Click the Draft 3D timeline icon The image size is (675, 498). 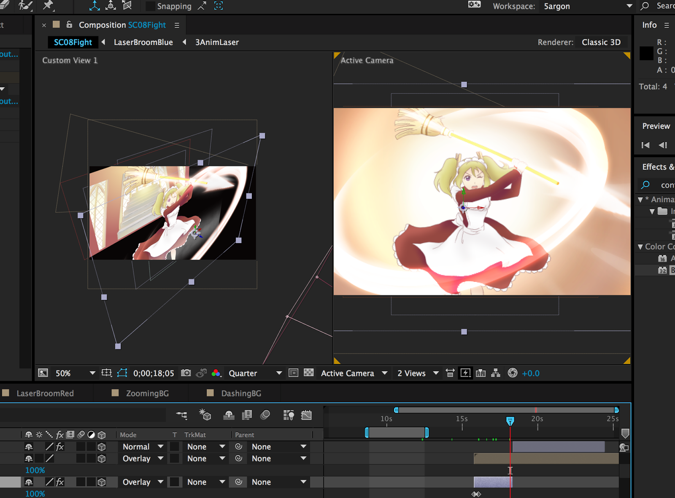(205, 415)
